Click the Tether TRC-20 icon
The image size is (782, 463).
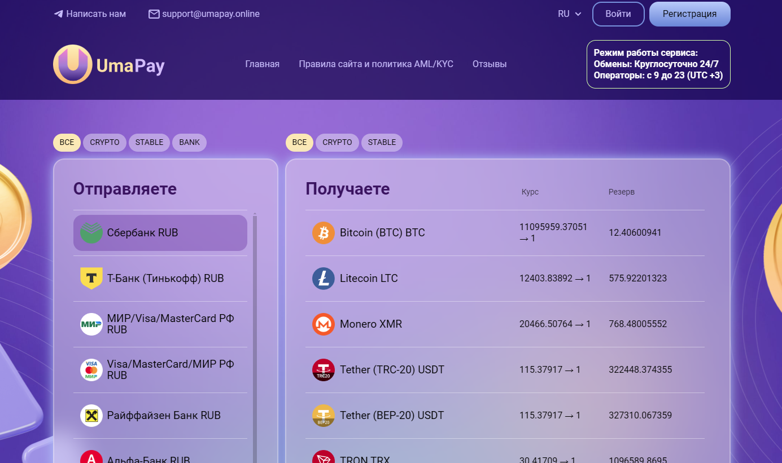click(x=324, y=370)
